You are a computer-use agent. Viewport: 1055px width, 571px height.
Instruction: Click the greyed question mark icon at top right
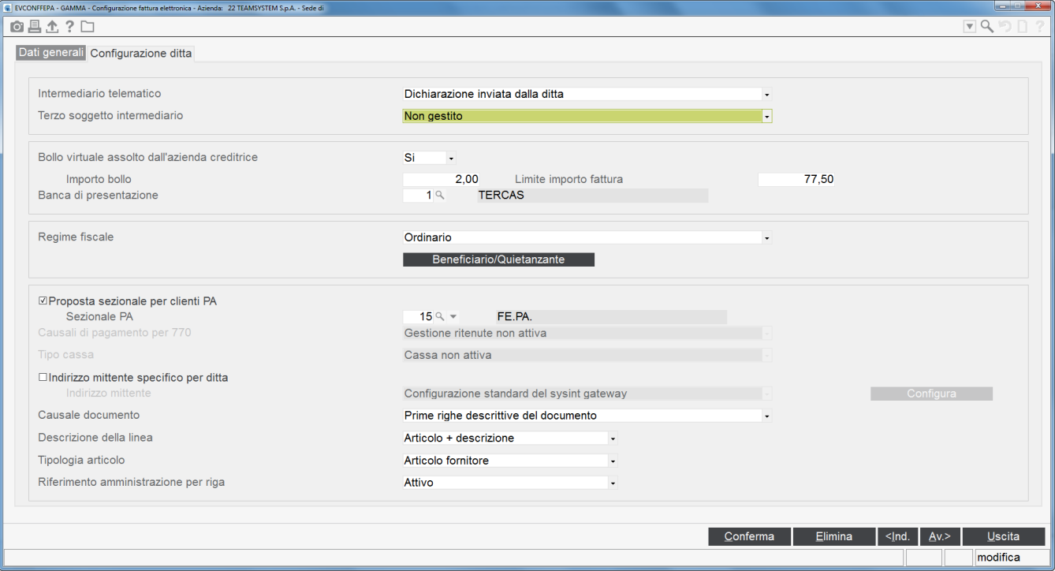pos(1039,27)
